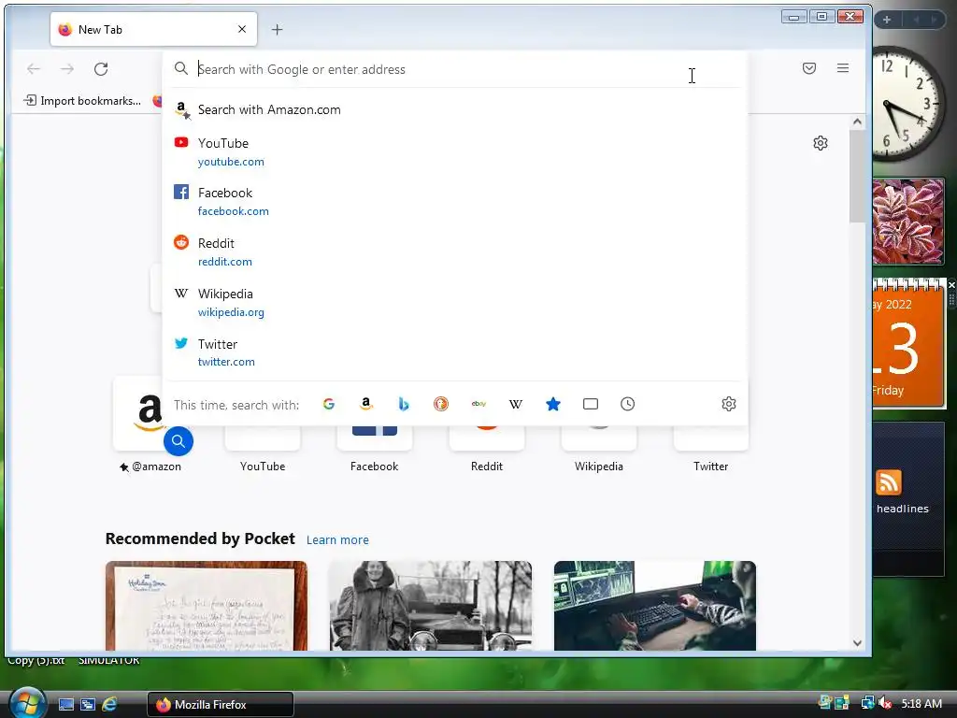
Task: Click the flower slideshow gadget picture
Action: [908, 222]
